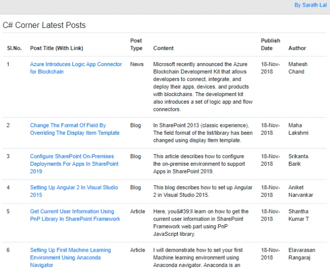Screen dimensions: 330x270
Task: Select author cell Aniket Narvankar
Action: pos(301,191)
